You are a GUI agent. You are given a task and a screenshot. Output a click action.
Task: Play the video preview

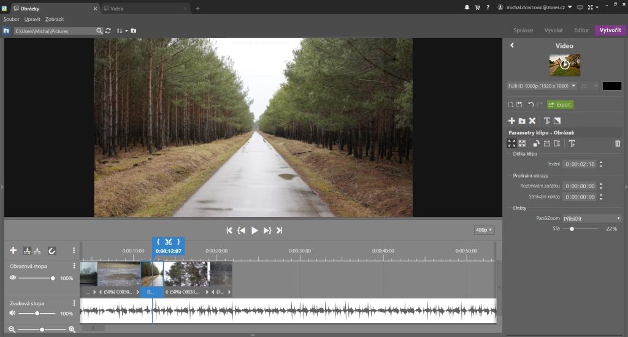click(255, 230)
